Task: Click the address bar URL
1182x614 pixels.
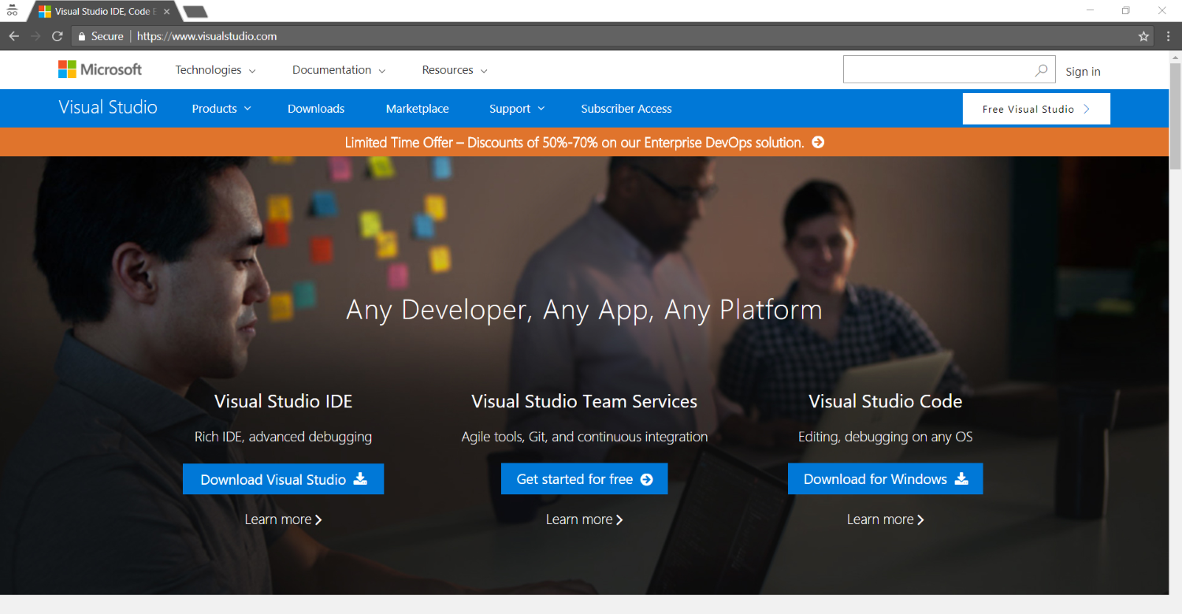Action: click(206, 36)
